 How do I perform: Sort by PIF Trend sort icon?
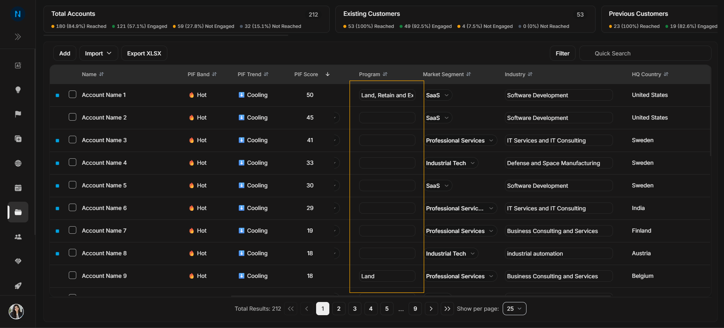click(x=266, y=74)
